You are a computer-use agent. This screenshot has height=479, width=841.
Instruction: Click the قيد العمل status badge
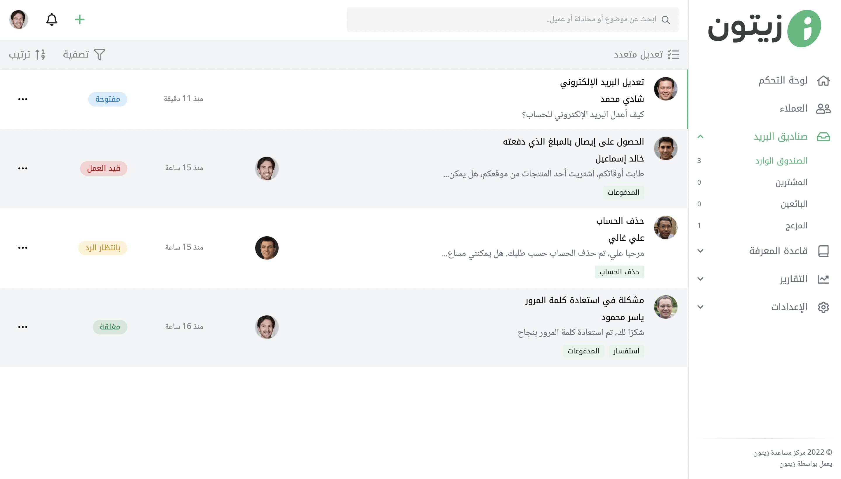click(x=104, y=169)
